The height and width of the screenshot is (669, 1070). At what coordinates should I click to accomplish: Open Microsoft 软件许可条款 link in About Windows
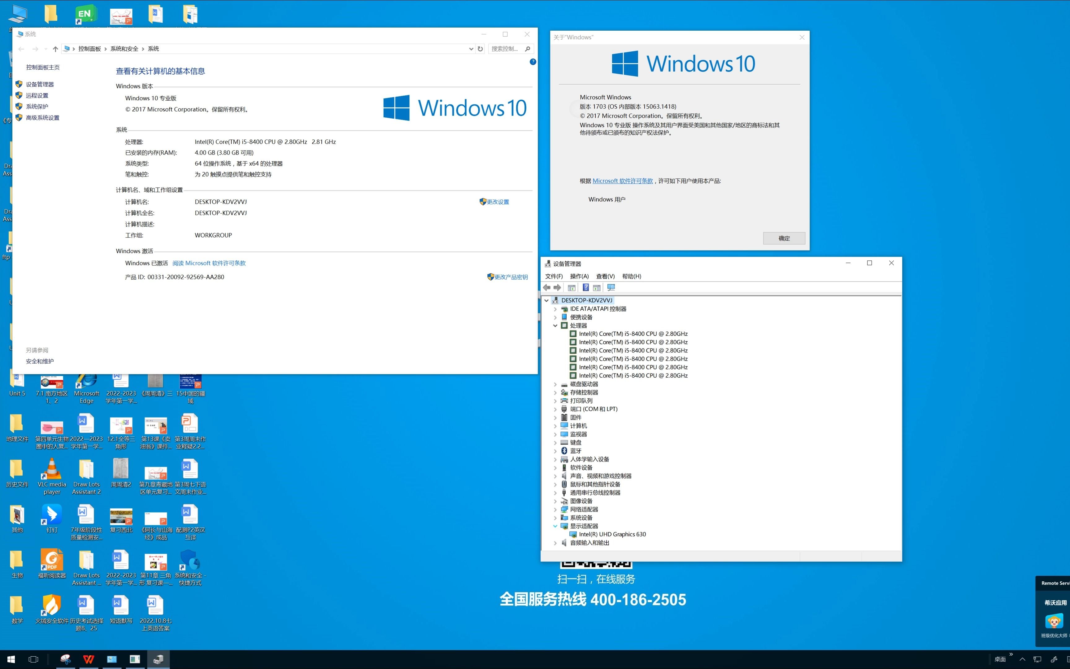(x=623, y=181)
